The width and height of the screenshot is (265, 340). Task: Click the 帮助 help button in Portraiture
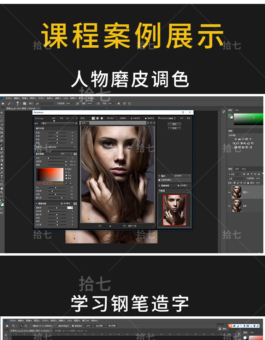point(188,118)
